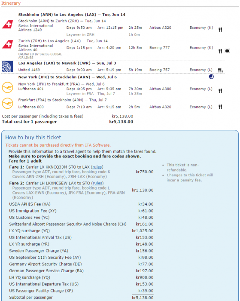Click the meal icon for Lufthansa 401

coord(220,91)
